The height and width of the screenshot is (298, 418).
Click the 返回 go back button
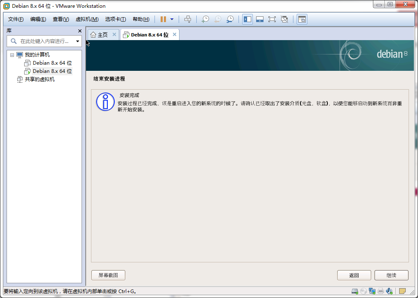pyautogui.click(x=354, y=275)
